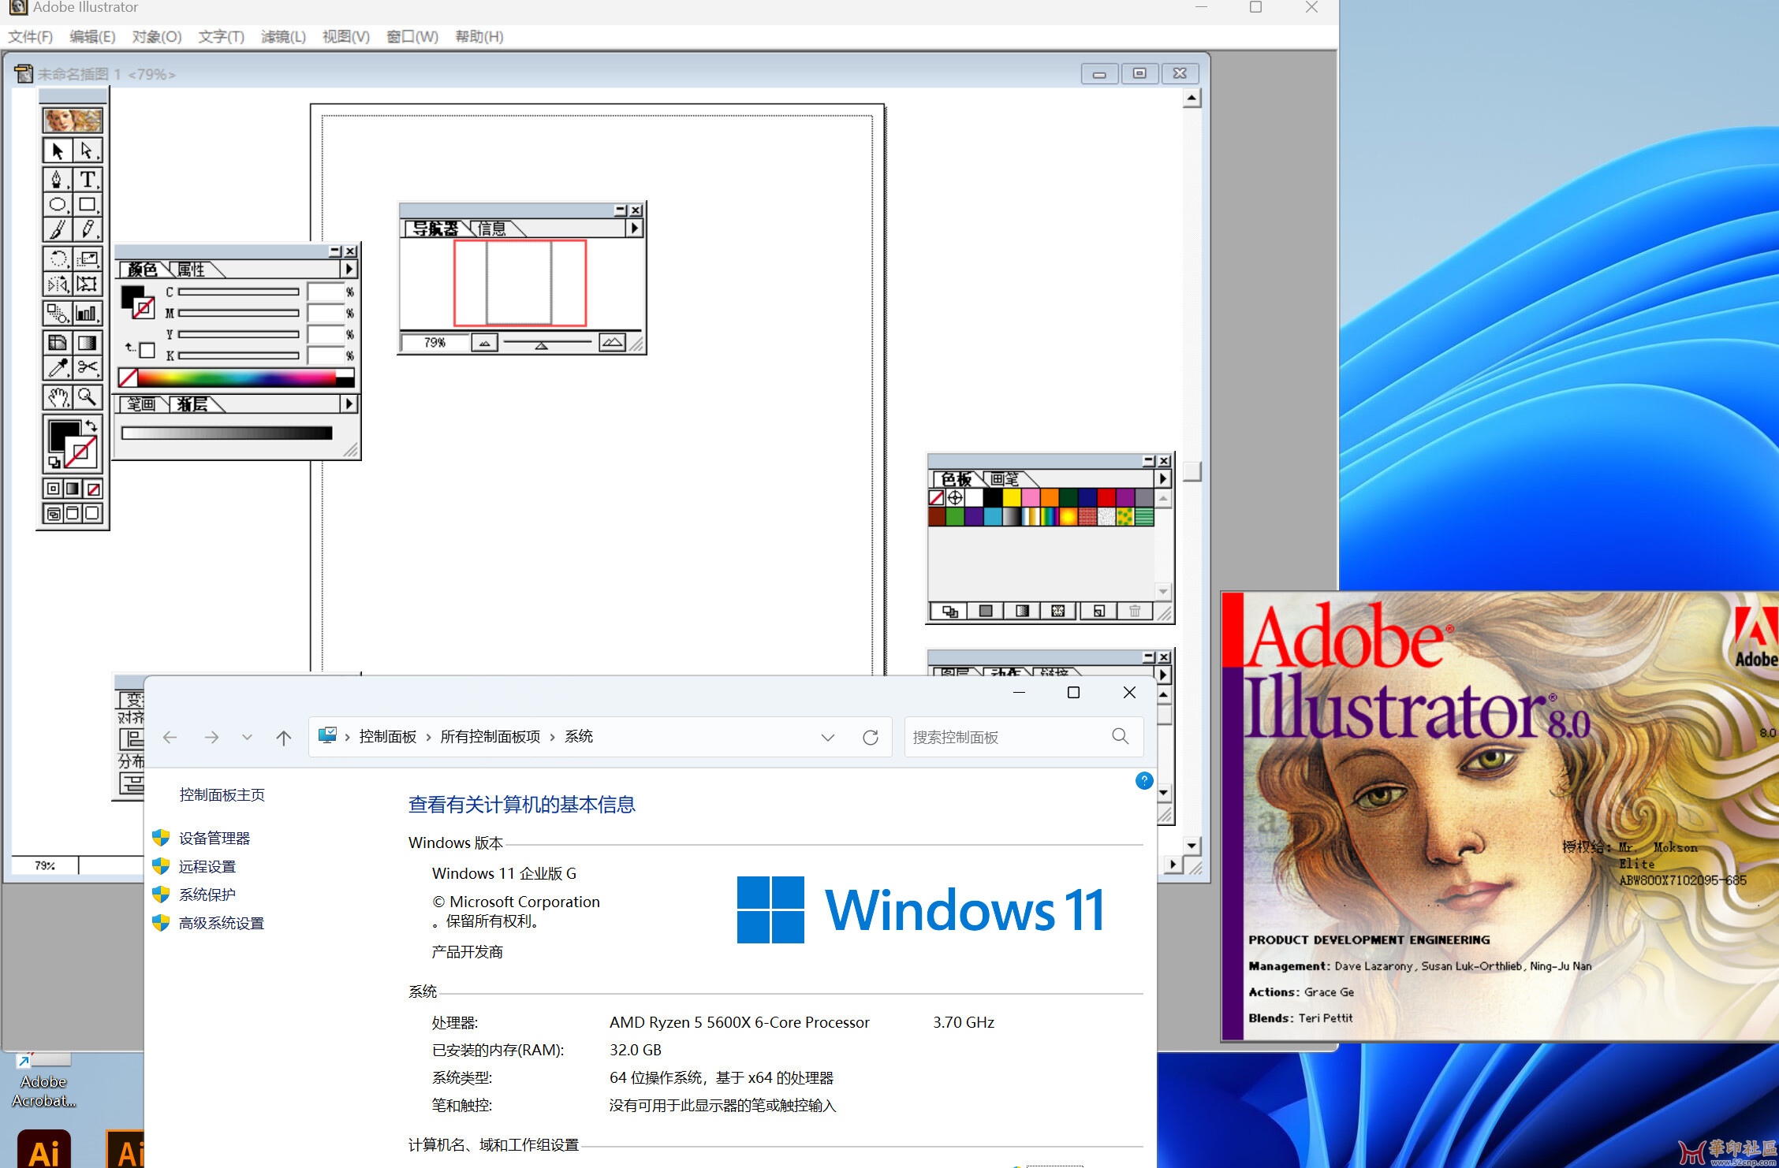Go to 控制面板主页
This screenshot has width=1779, height=1168.
222,794
